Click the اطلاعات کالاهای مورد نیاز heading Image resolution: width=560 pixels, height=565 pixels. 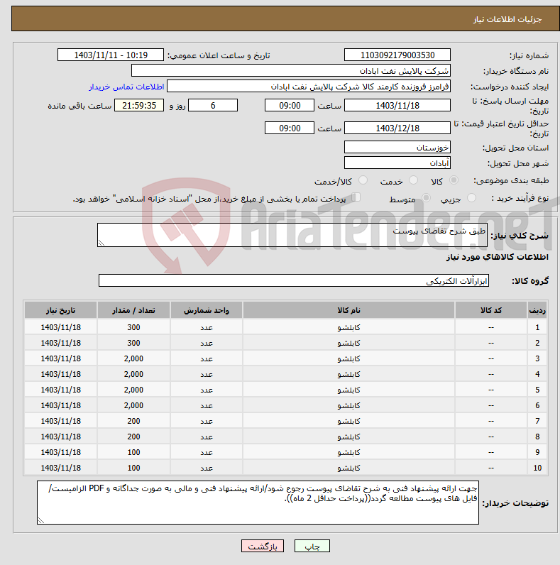pos(498,257)
